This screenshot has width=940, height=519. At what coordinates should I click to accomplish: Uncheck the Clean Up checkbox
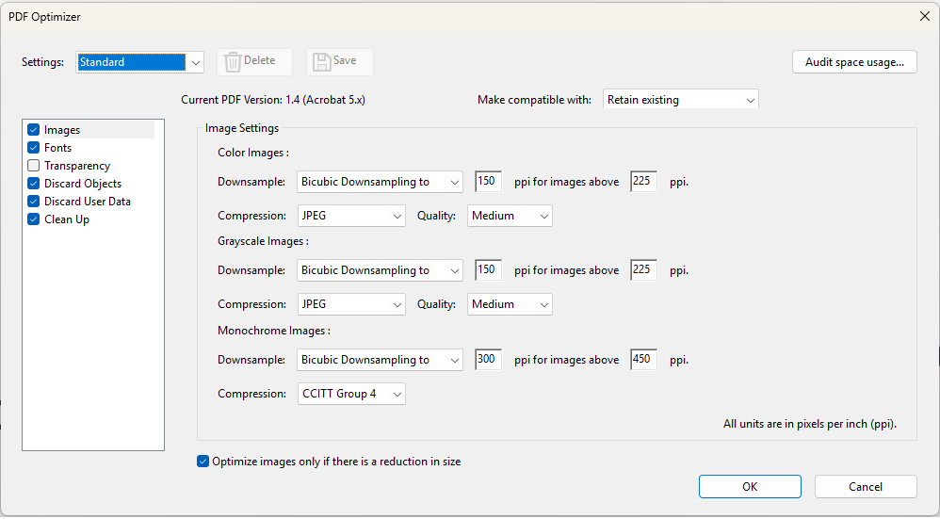point(34,219)
